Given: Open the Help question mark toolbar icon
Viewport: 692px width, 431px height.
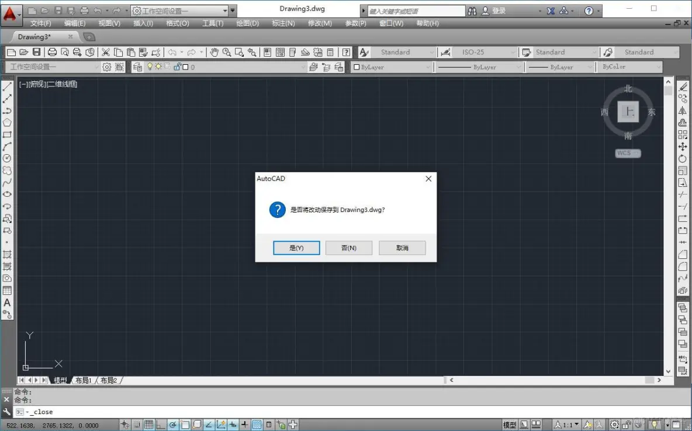Looking at the screenshot, I should point(346,53).
